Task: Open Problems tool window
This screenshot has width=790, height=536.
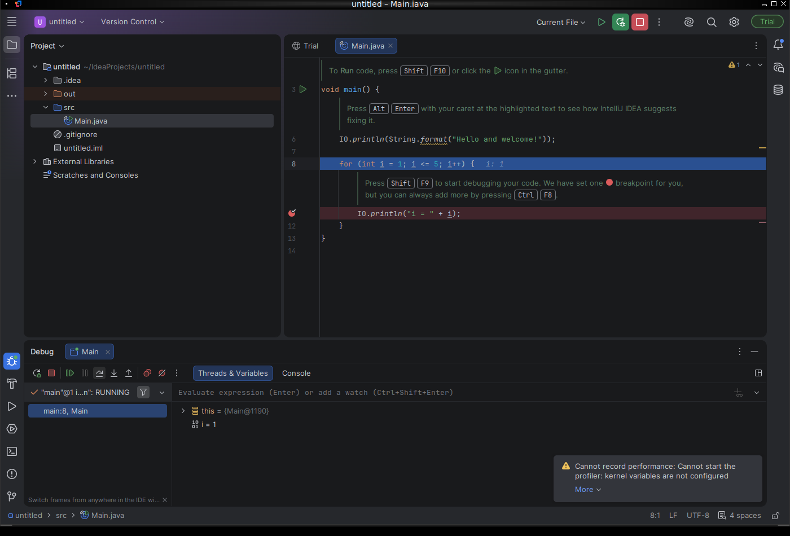Action: [x=12, y=474]
